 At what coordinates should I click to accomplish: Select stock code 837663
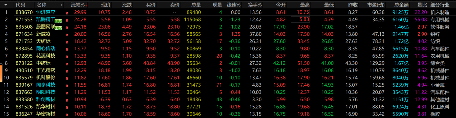(x=24, y=92)
